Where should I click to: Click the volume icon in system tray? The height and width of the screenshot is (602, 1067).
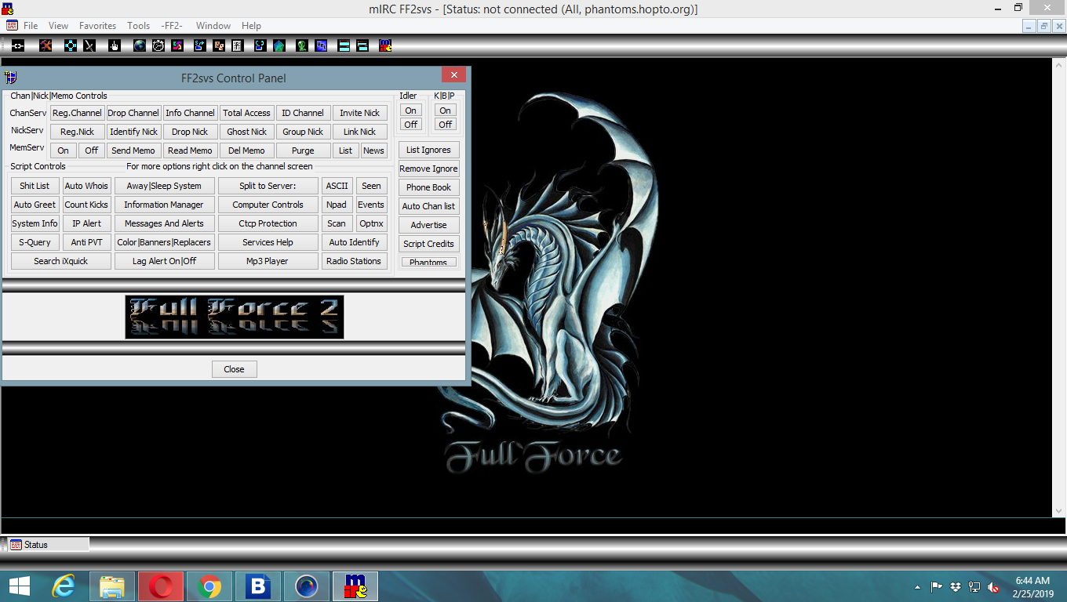[992, 586]
